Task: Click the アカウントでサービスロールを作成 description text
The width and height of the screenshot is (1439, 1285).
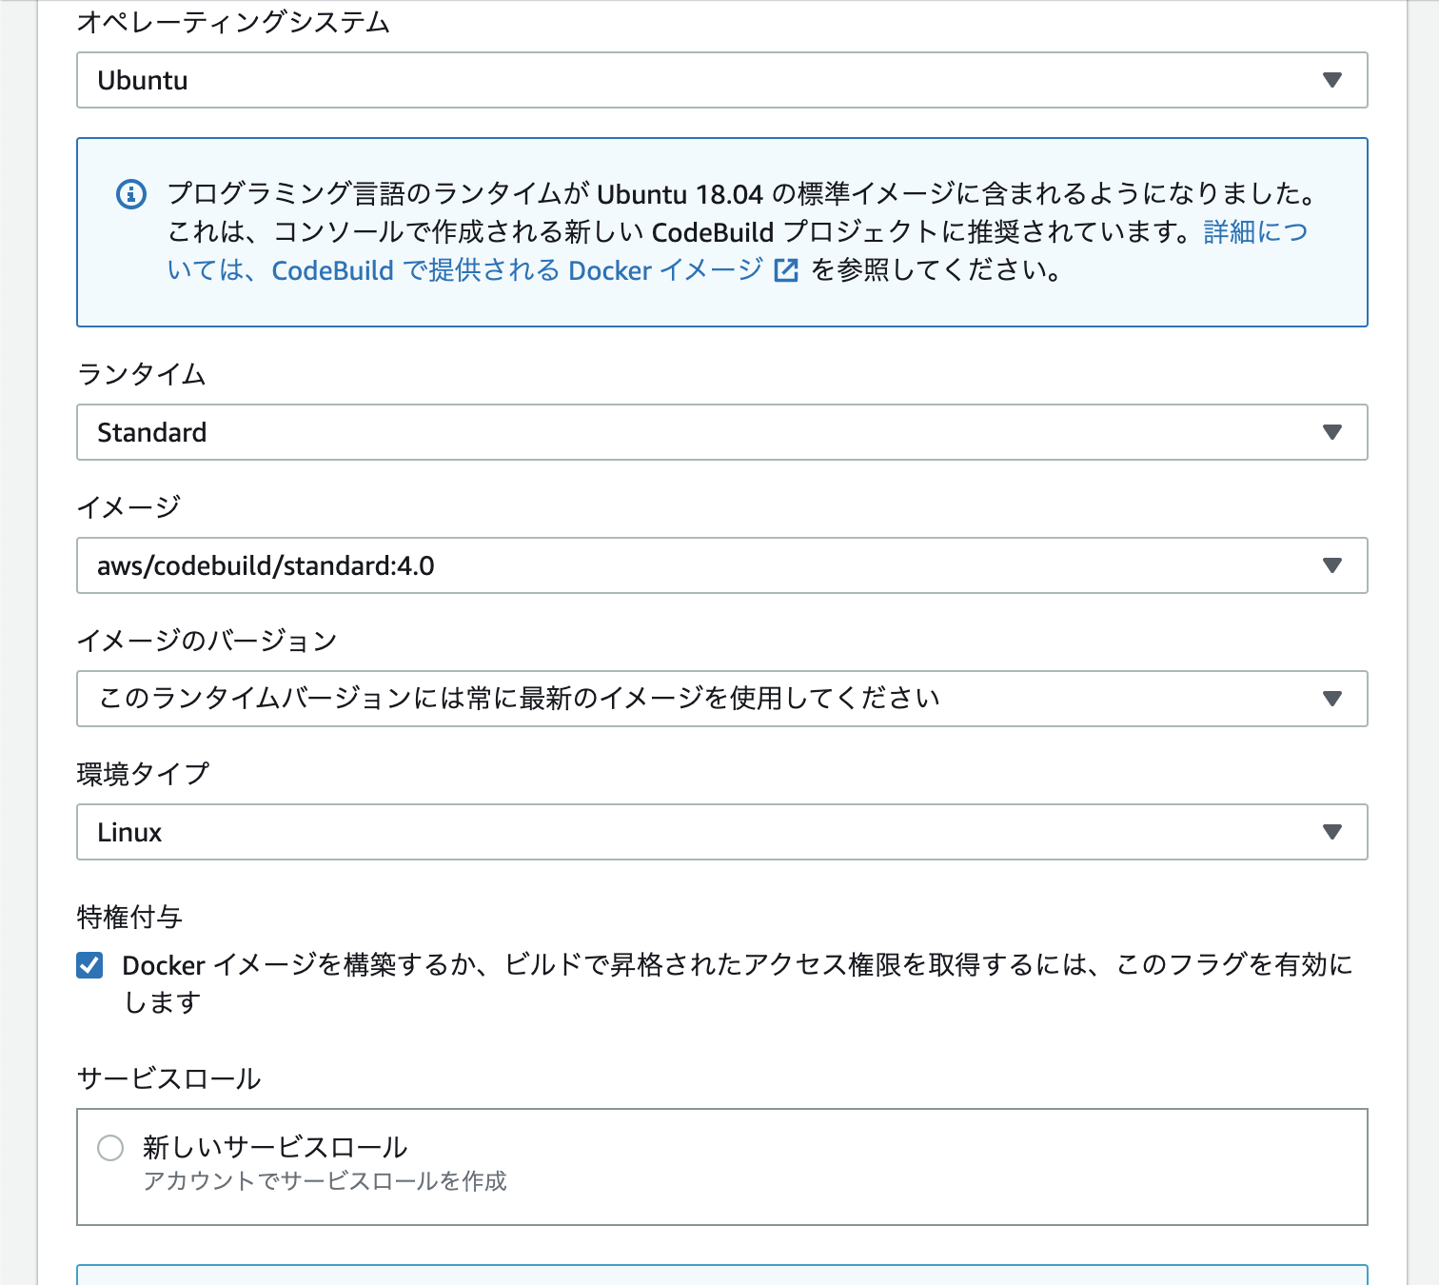Action: [325, 1182]
